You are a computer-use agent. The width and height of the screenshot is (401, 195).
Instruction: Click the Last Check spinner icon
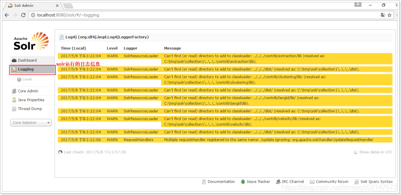click(60, 152)
